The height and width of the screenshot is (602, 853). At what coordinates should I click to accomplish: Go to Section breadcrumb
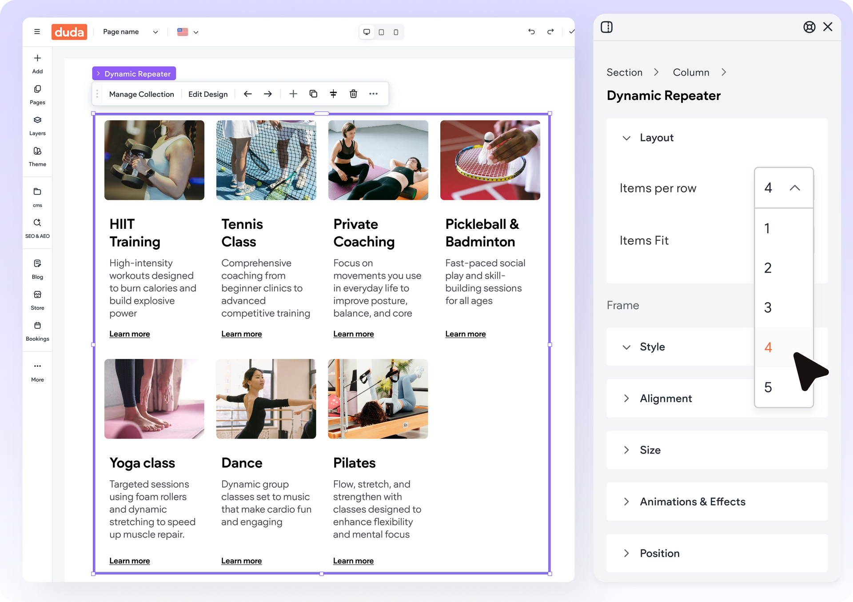pyautogui.click(x=624, y=72)
